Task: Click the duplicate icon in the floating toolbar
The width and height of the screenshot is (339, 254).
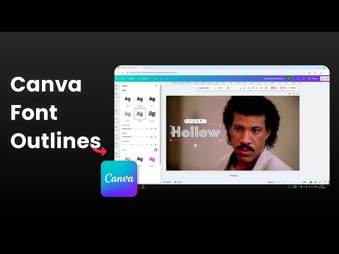Action: (197, 121)
